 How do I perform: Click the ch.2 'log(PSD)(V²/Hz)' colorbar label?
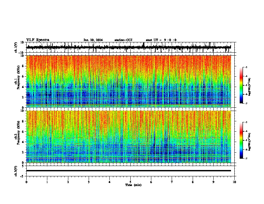(x=250, y=142)
